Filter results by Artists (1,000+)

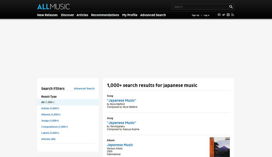(x=50, y=108)
